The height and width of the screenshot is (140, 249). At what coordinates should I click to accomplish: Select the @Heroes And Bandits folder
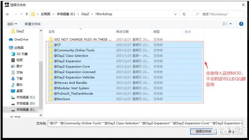[x=125, y=83]
